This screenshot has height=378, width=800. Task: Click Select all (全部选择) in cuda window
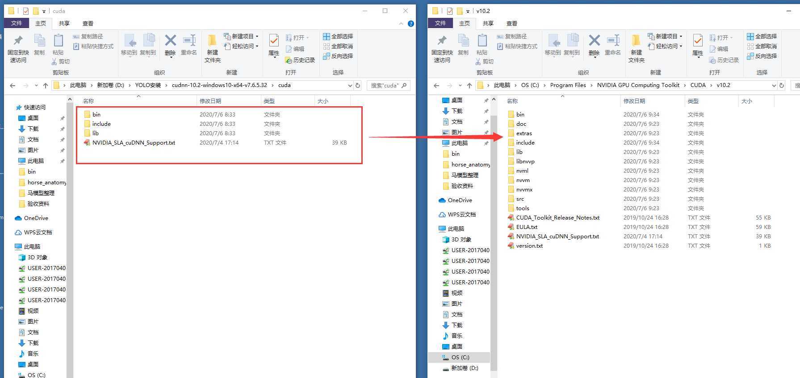pos(338,36)
